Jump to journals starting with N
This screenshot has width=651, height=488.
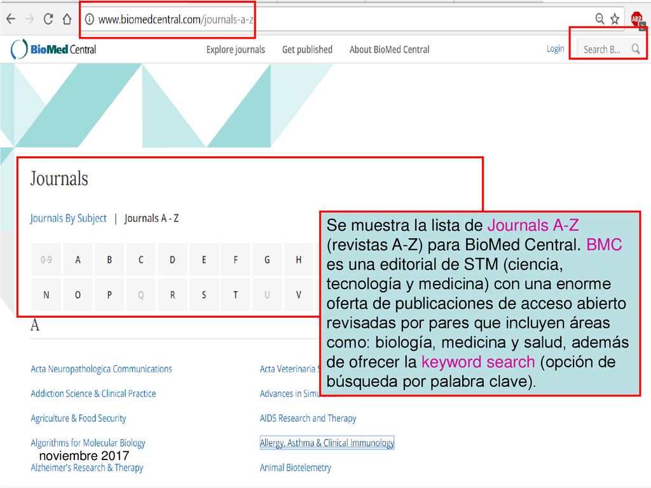[x=46, y=295]
